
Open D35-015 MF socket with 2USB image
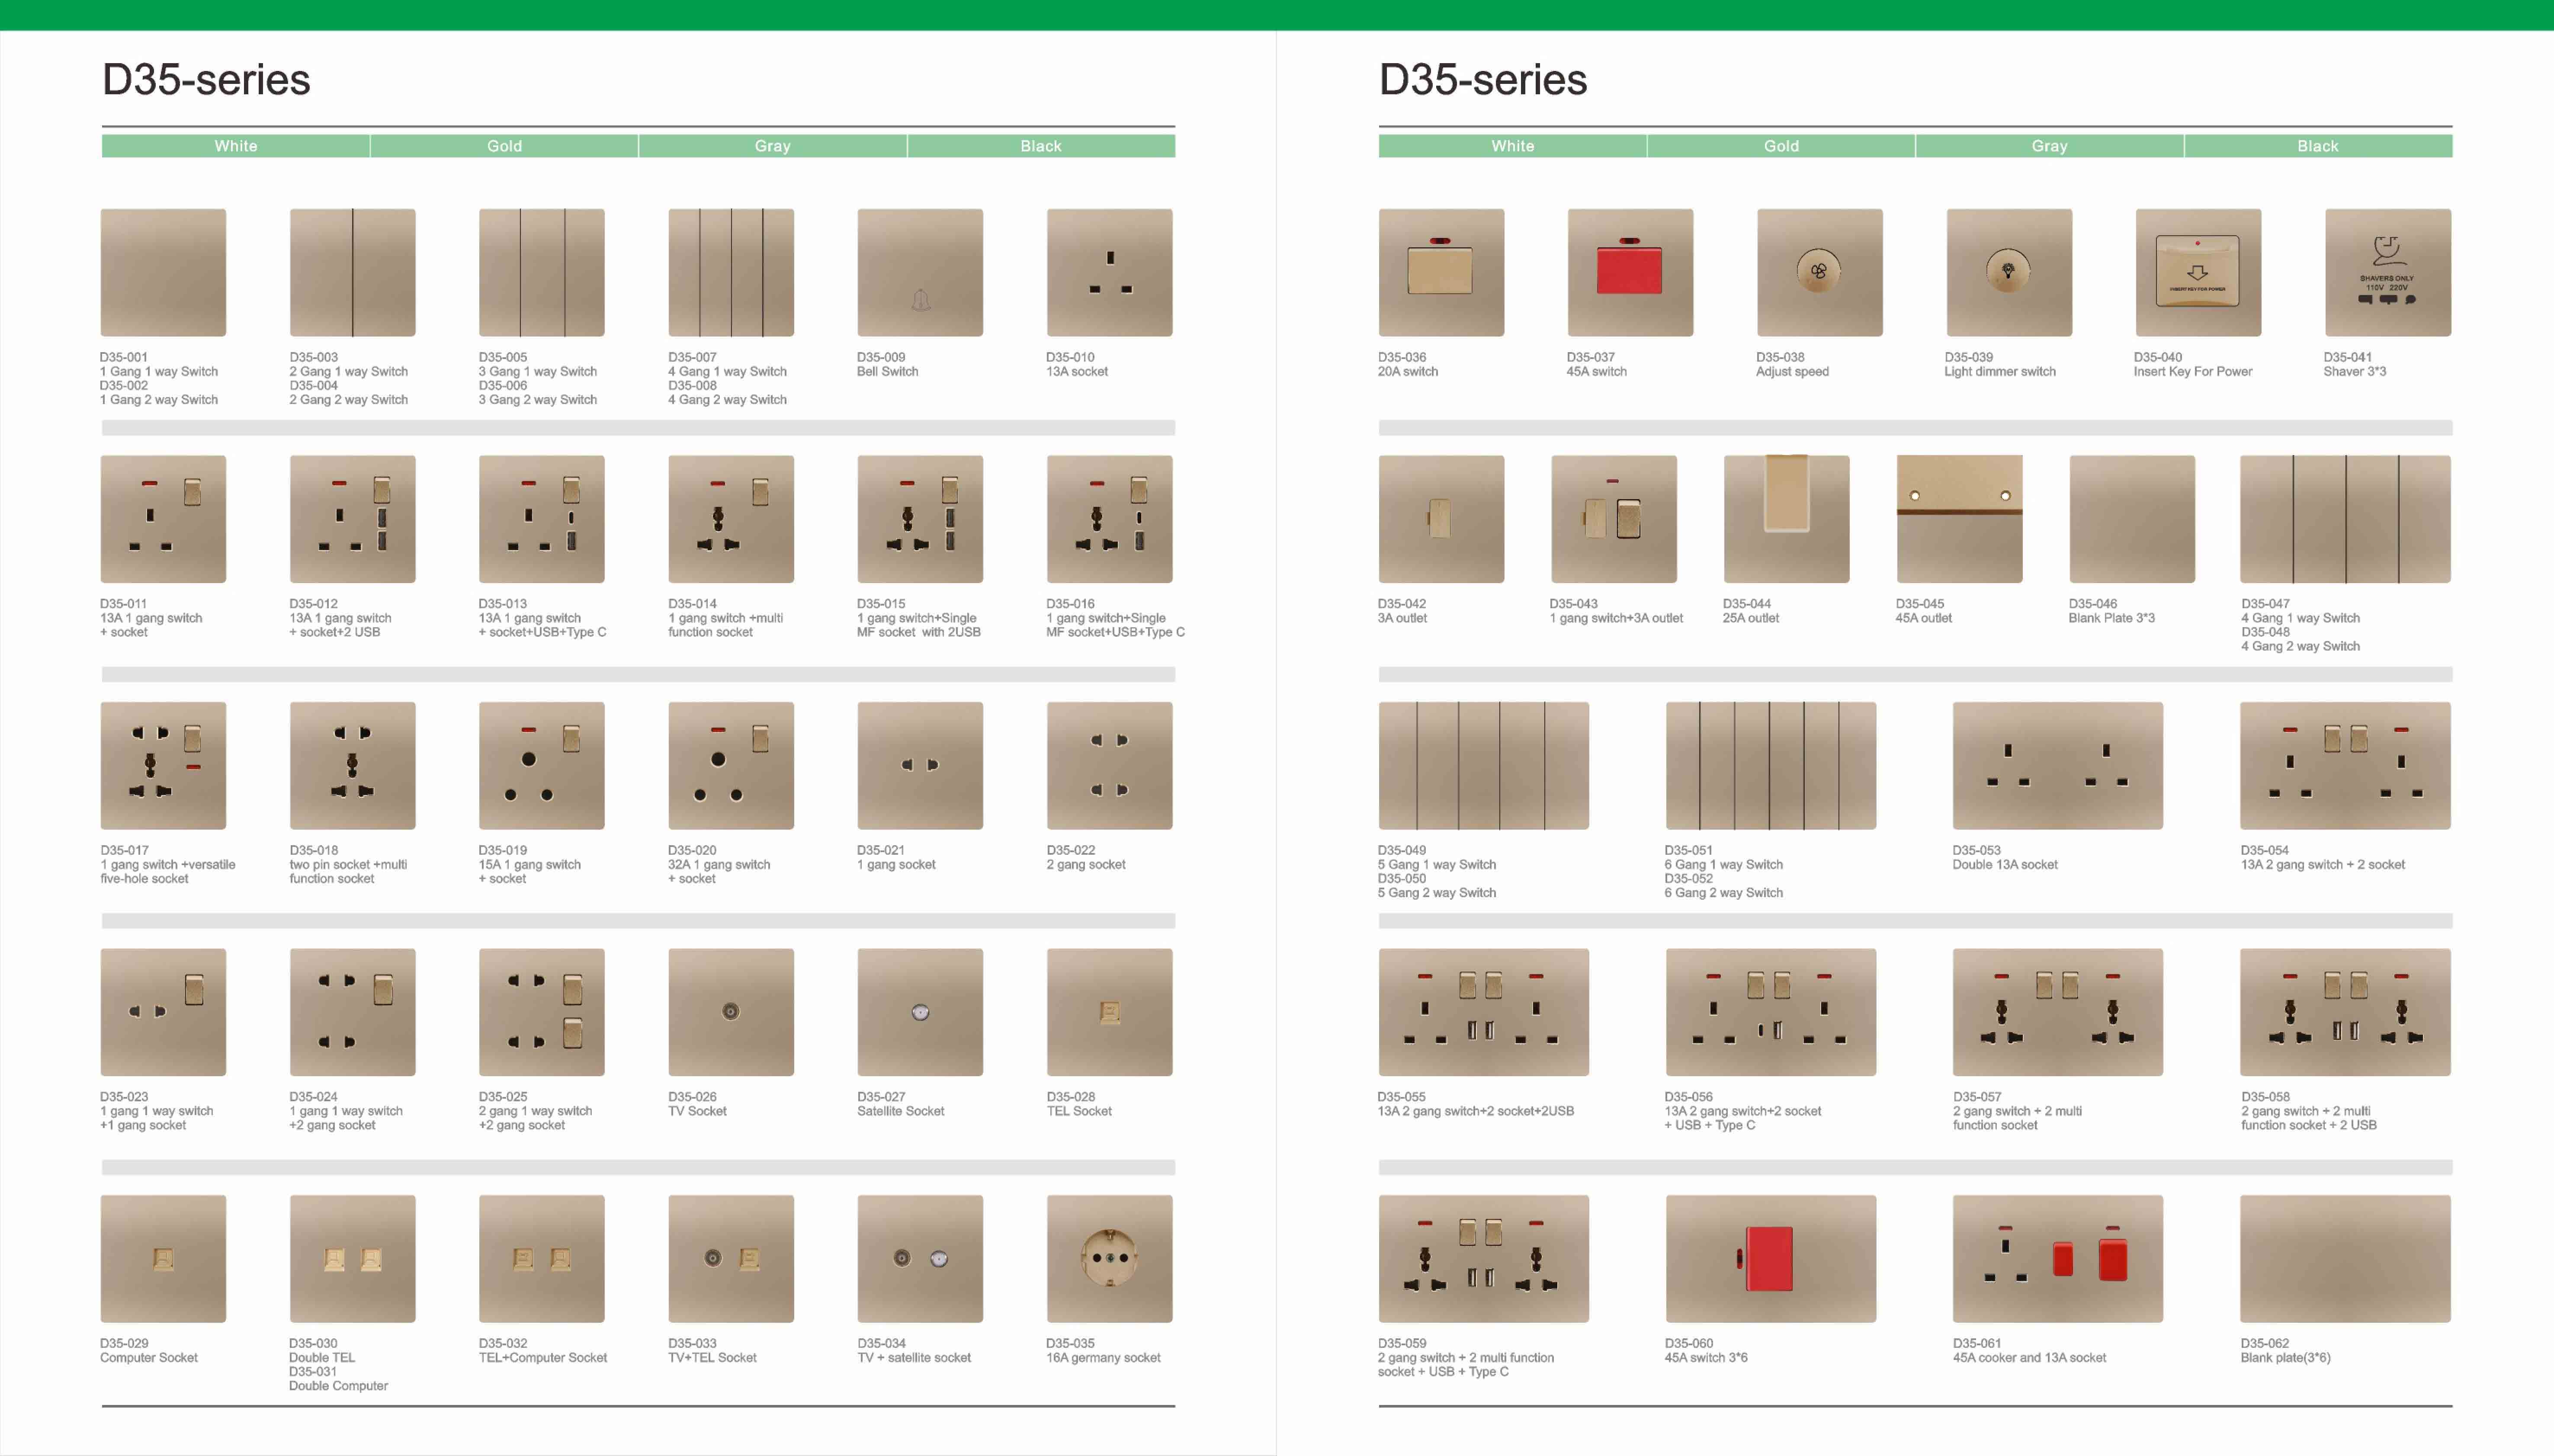pyautogui.click(x=920, y=519)
